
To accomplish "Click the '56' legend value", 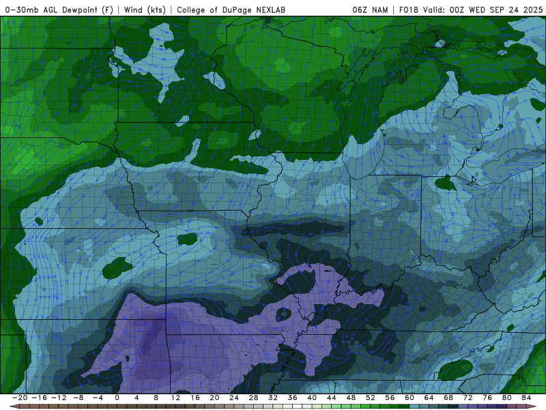I will point(390,398).
